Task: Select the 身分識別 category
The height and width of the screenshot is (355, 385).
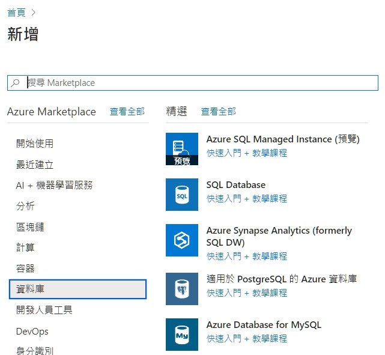Action: 35,351
